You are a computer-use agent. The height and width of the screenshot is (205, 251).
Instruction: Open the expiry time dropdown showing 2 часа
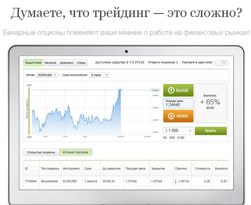coord(99,75)
